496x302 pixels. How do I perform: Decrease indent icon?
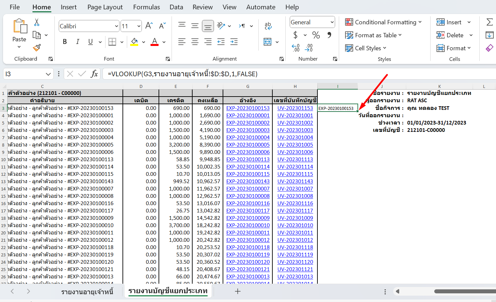coord(221,42)
